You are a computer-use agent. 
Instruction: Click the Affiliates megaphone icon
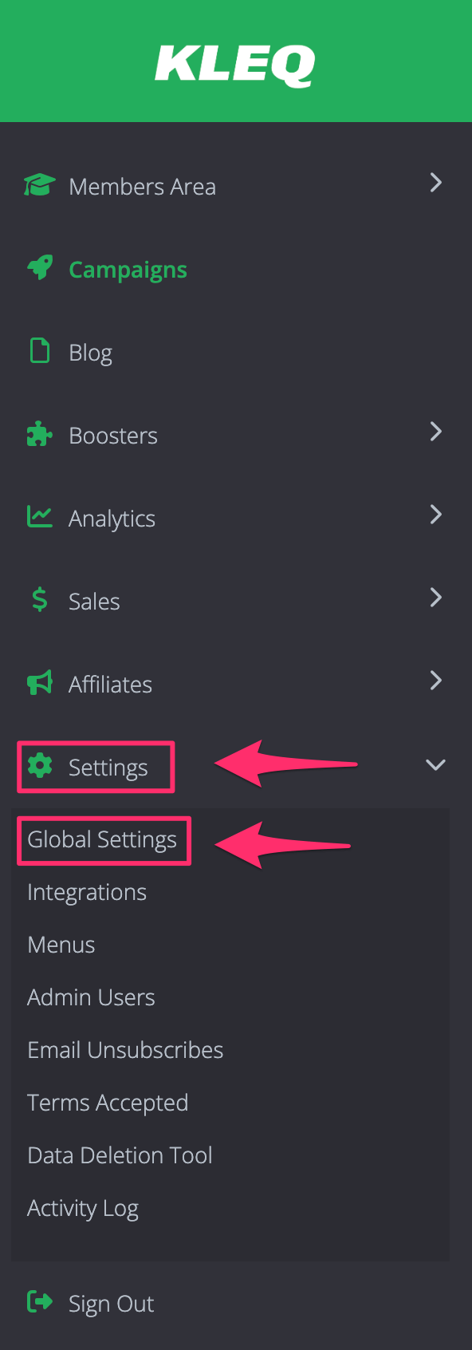[39, 683]
